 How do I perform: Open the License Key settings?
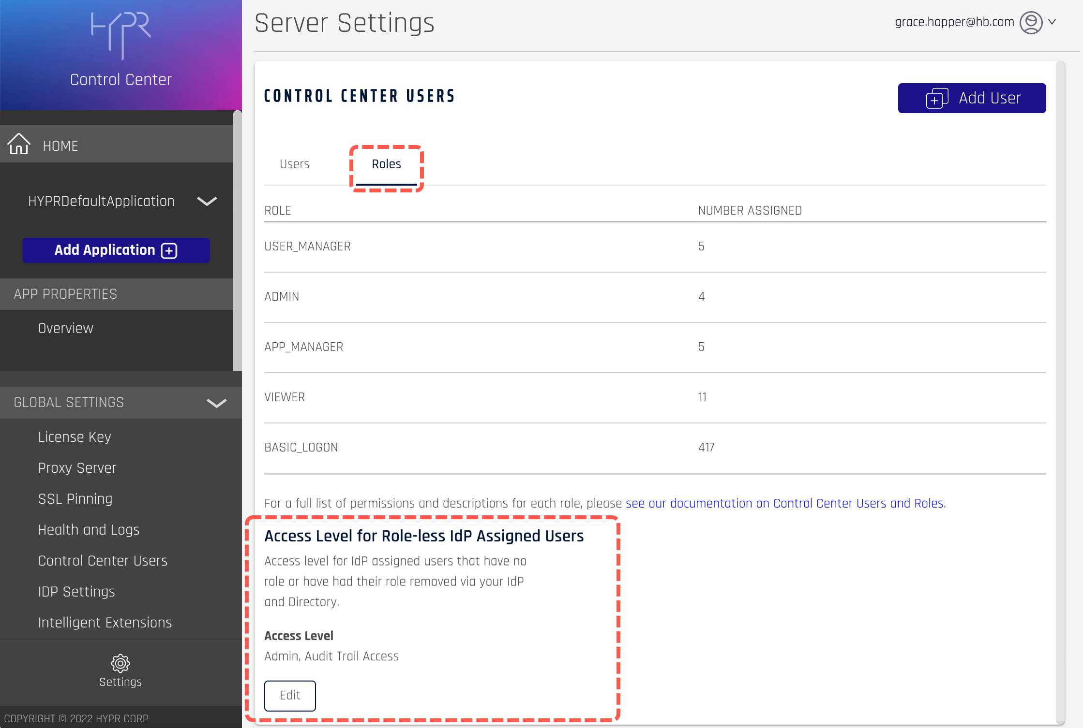coord(75,437)
